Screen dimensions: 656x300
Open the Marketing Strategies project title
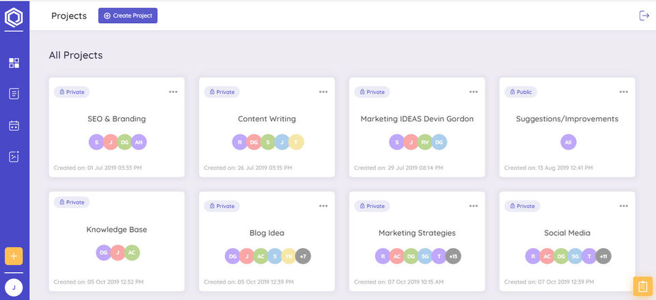point(417,233)
